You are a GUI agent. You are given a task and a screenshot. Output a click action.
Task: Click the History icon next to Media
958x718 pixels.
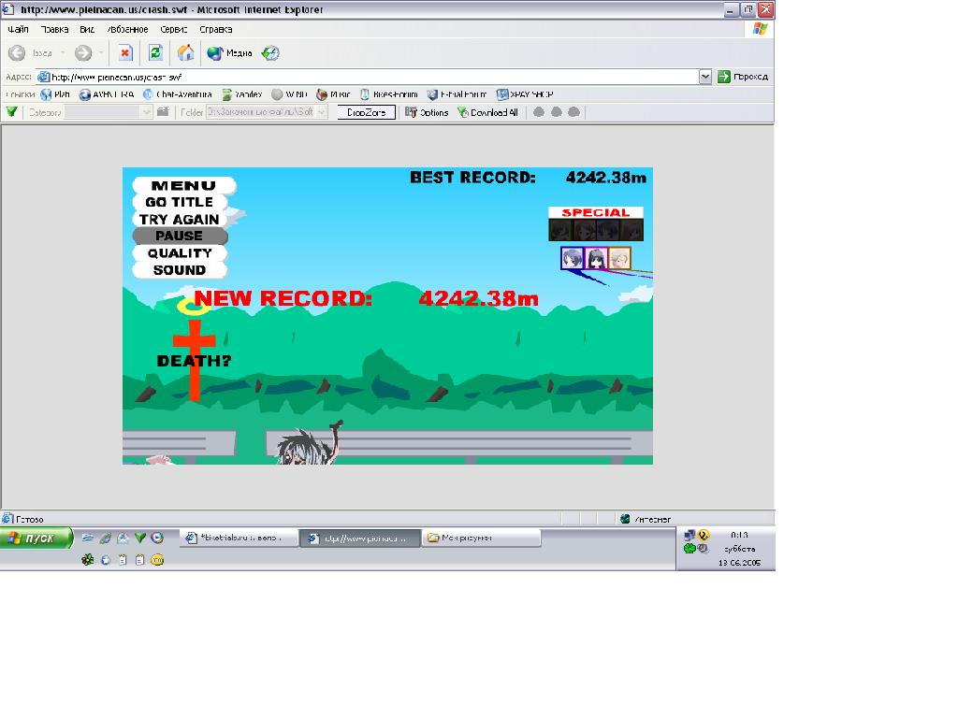270,53
